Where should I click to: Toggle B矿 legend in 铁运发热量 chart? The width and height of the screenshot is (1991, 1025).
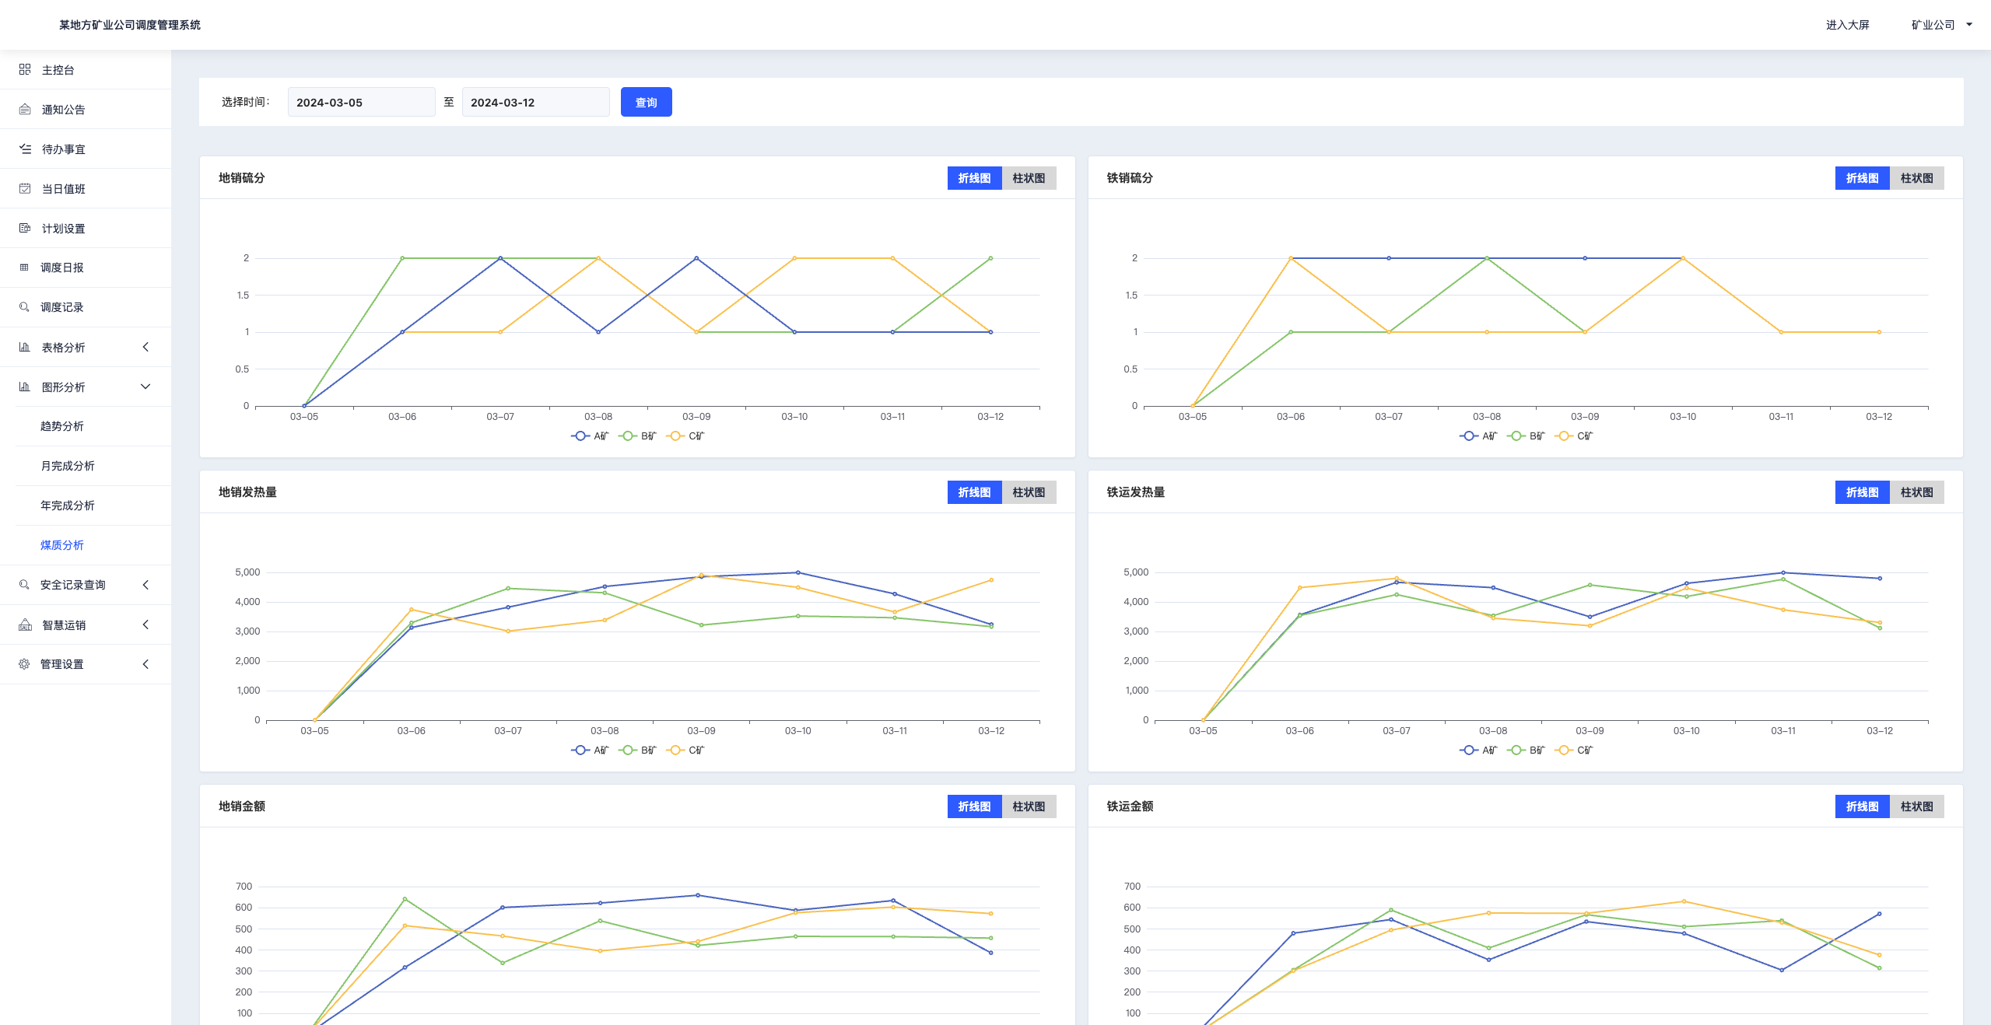(x=1526, y=750)
